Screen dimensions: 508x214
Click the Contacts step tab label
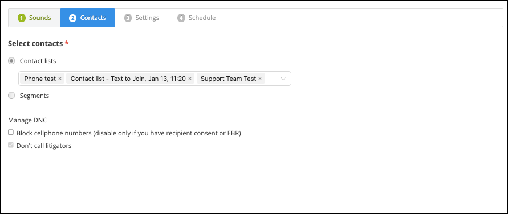(94, 18)
